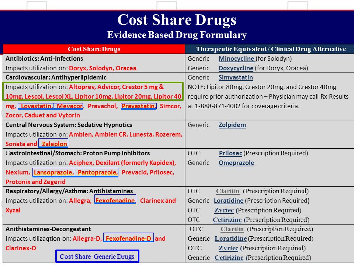This screenshot has width=354, height=265.
Task: Click Zyrtec link in the Antihistamines row
Action: click(x=224, y=211)
